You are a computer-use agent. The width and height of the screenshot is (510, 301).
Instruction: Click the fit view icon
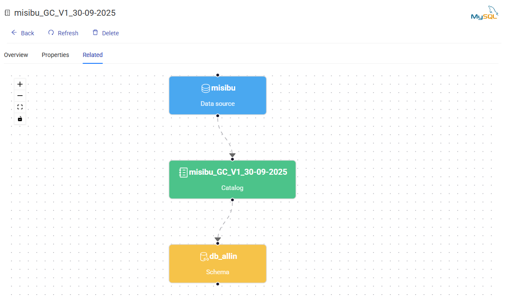click(20, 107)
